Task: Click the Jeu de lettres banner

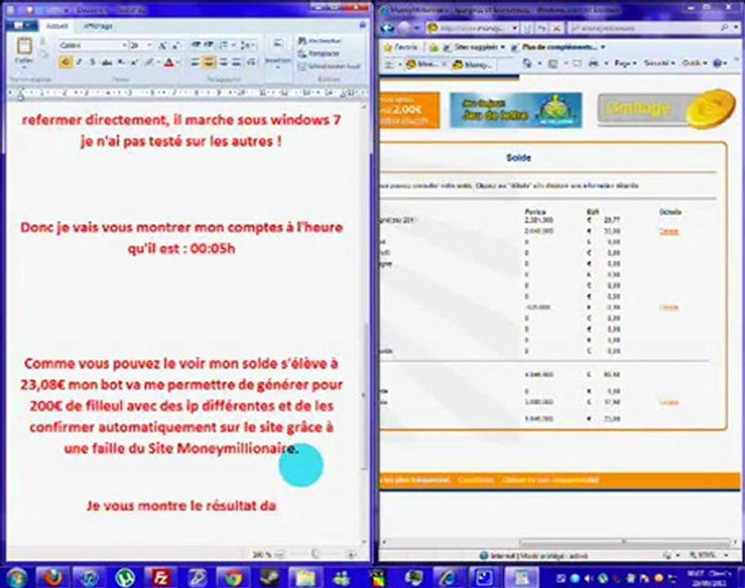Action: pyautogui.click(x=515, y=109)
